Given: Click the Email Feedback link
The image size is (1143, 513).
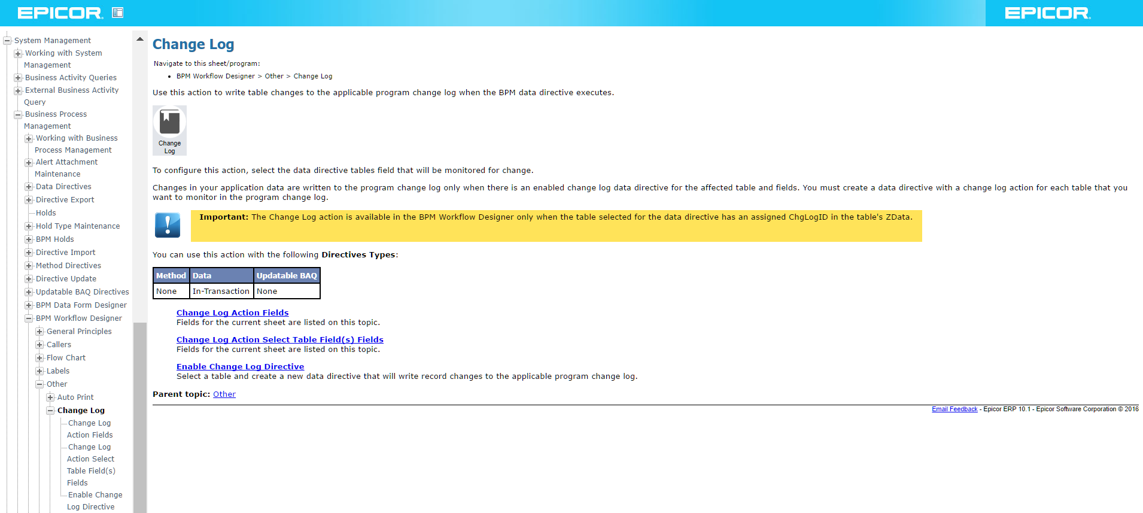Looking at the screenshot, I should pyautogui.click(x=954, y=409).
